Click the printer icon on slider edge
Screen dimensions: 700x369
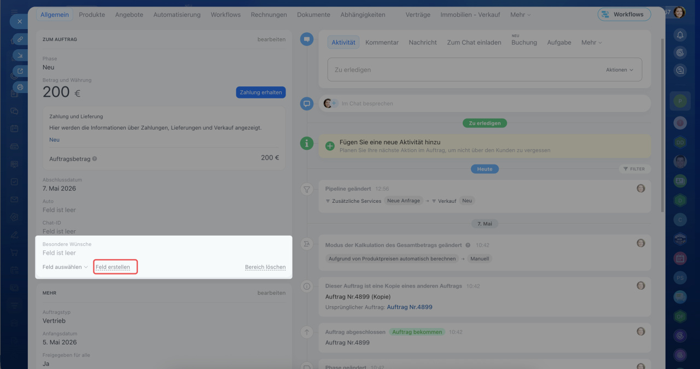click(20, 87)
